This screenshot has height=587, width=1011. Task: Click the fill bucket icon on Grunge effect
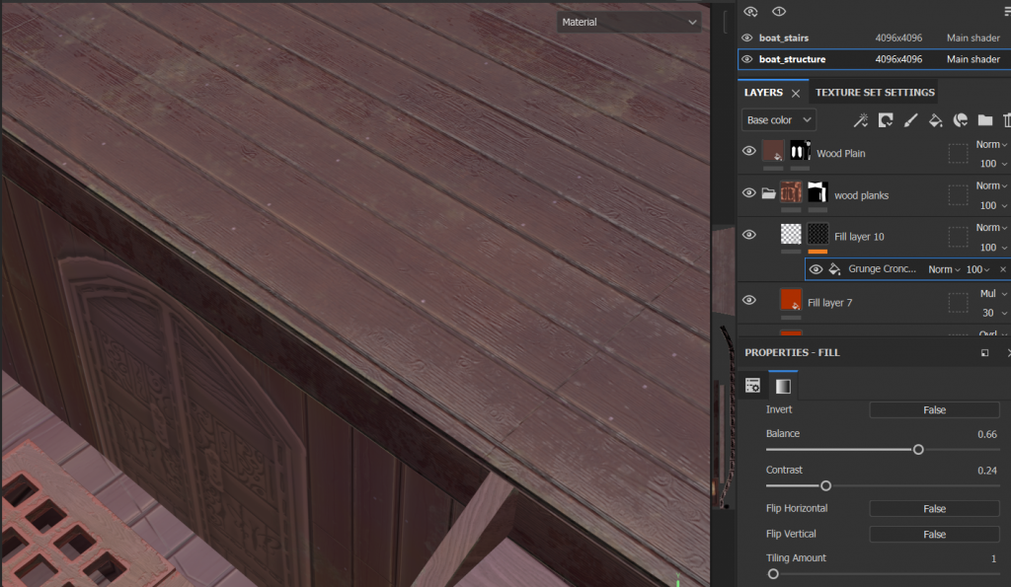pyautogui.click(x=834, y=269)
